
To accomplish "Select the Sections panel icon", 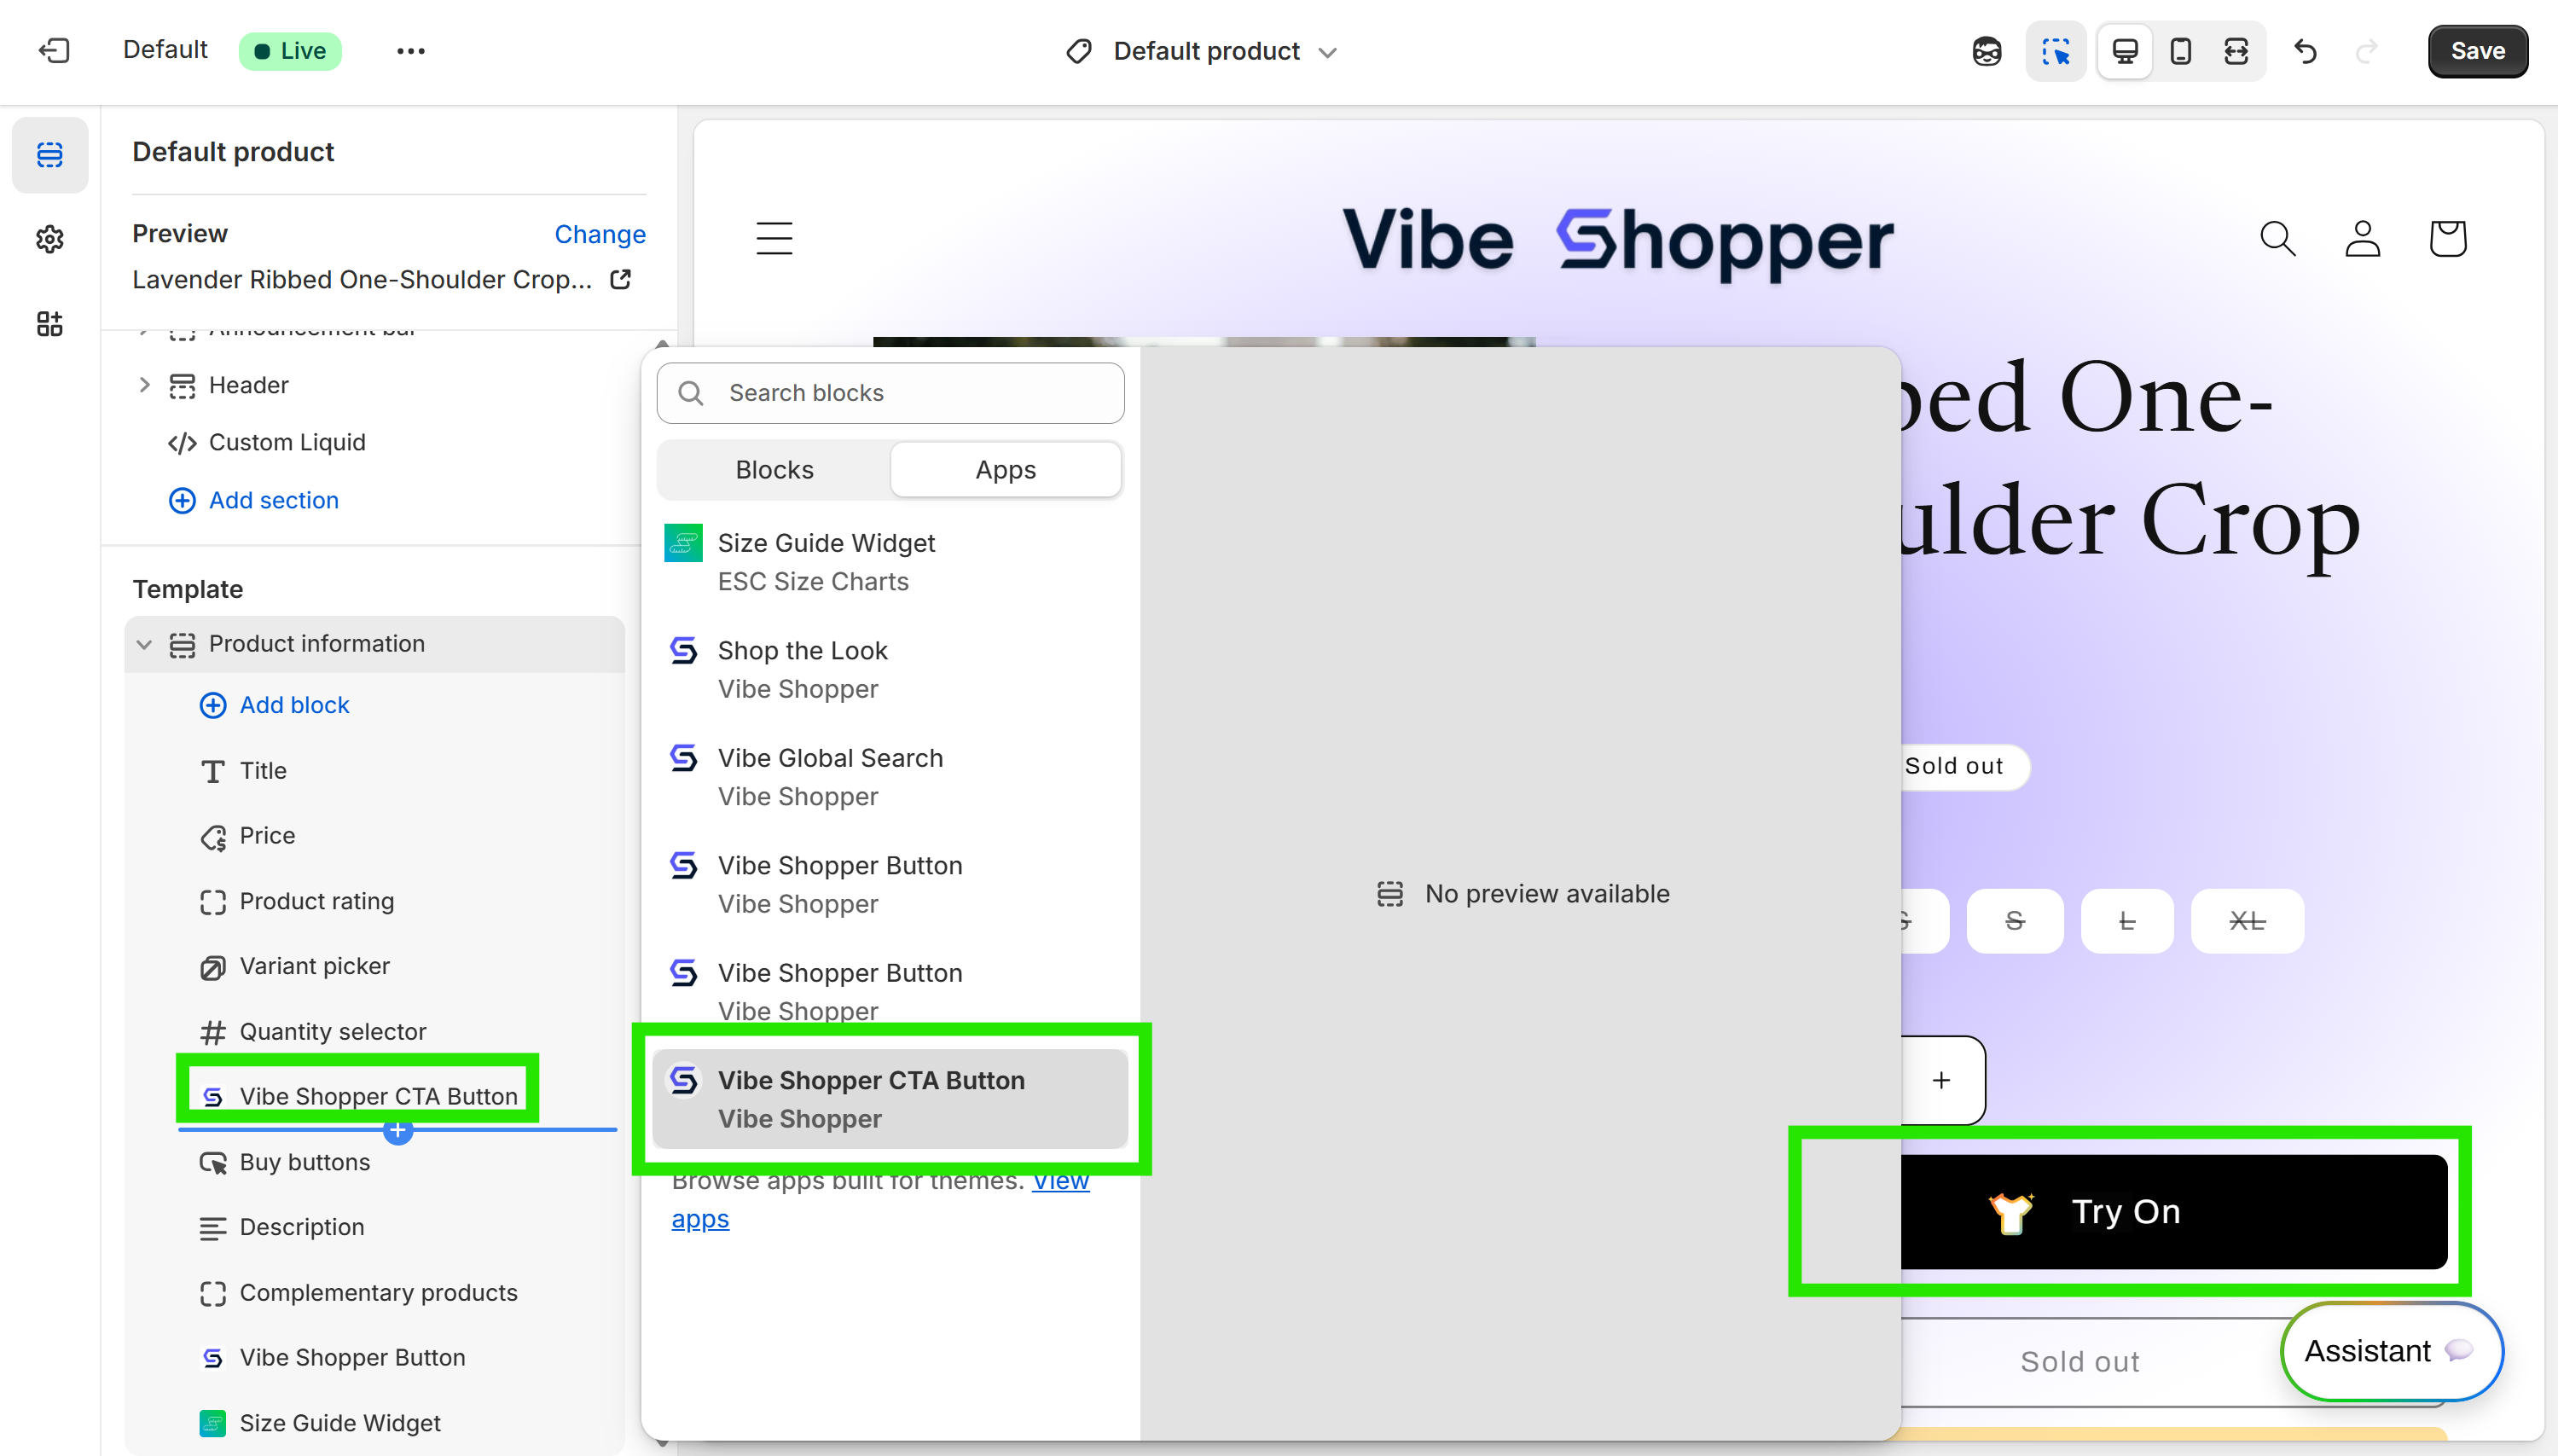I will [x=50, y=154].
